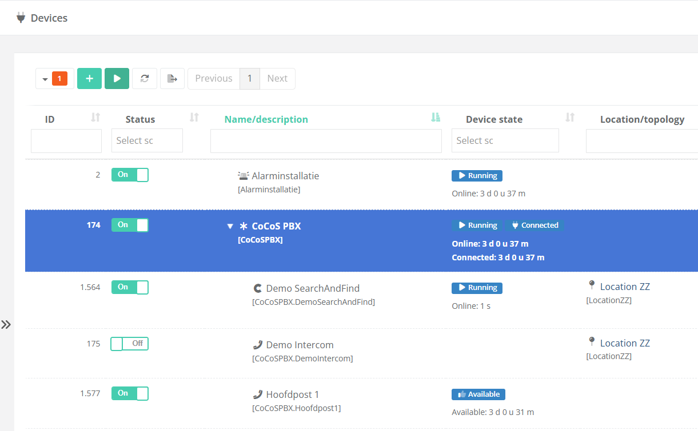Click the phone icon beside Hoofdpost 1
Viewport: 698px width, 431px height.
[258, 394]
